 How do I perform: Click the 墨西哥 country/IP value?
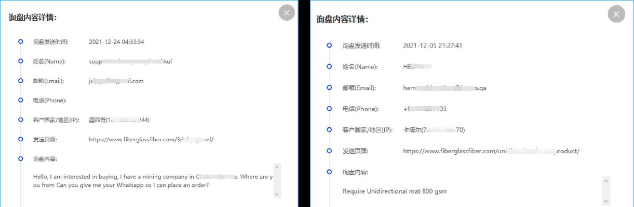[x=119, y=120]
